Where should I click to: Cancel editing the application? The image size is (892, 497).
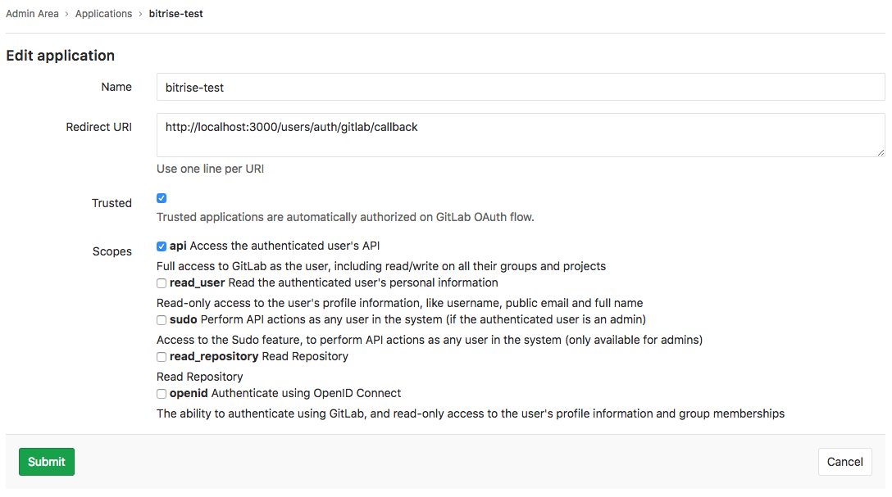coord(844,461)
